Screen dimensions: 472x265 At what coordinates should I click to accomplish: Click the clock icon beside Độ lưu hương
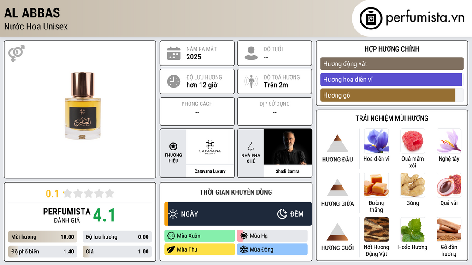pyautogui.click(x=174, y=81)
